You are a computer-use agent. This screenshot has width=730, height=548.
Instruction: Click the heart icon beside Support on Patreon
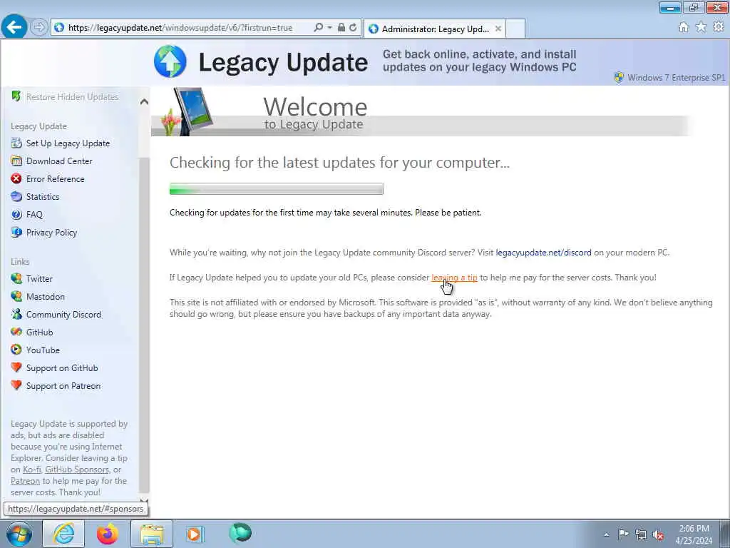coord(16,385)
